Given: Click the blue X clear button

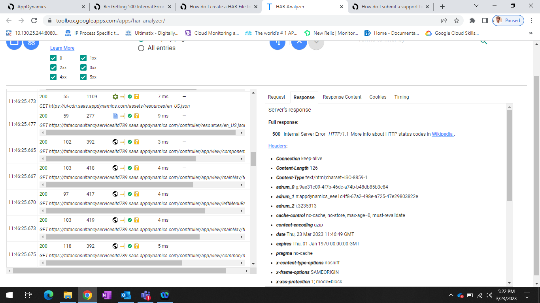Looking at the screenshot, I should 299,42.
